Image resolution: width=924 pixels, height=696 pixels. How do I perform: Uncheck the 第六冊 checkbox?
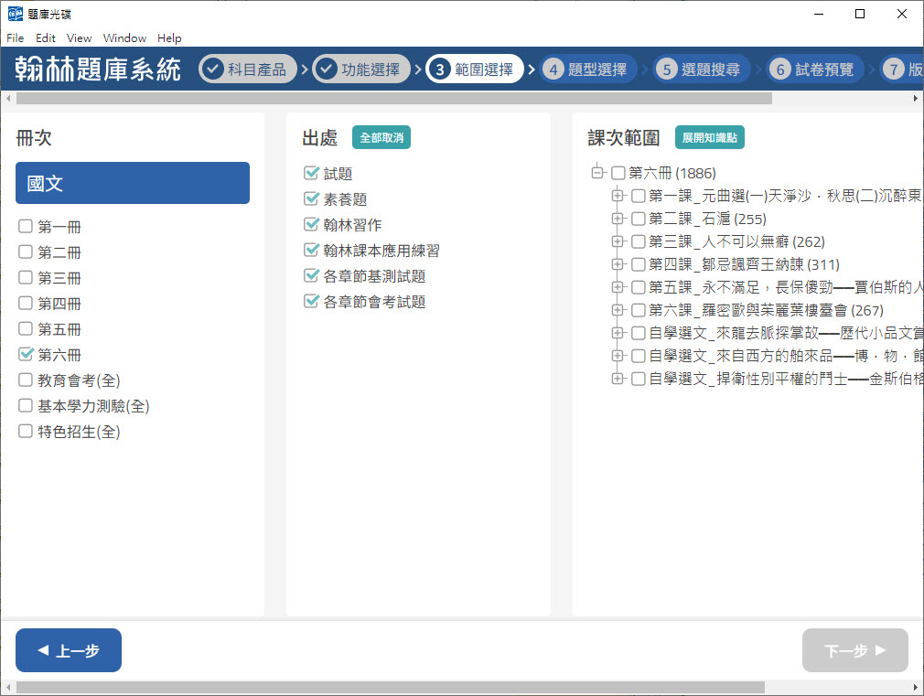26,354
